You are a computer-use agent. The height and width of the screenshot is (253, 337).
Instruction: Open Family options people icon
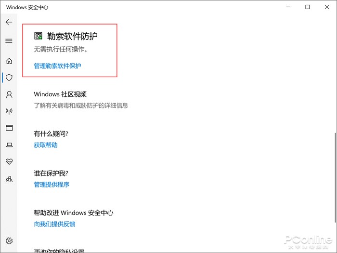point(9,179)
